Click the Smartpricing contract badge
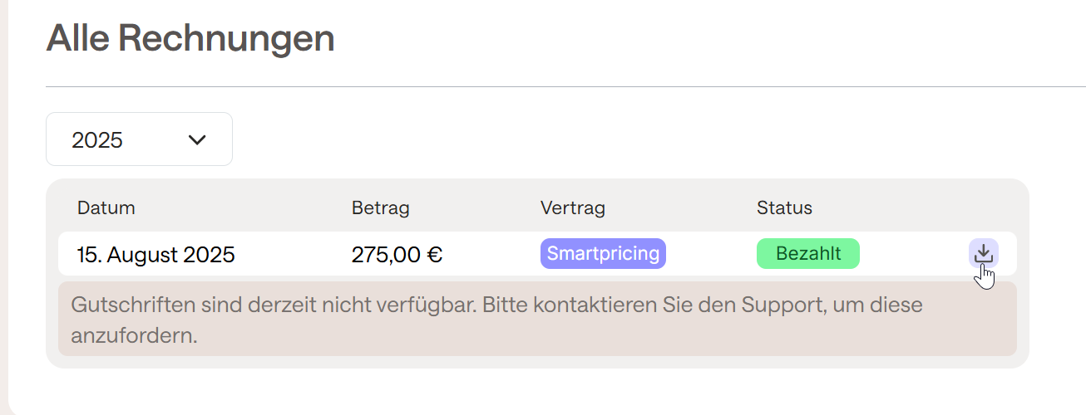Screen dimensions: 1086x415 [603, 253]
